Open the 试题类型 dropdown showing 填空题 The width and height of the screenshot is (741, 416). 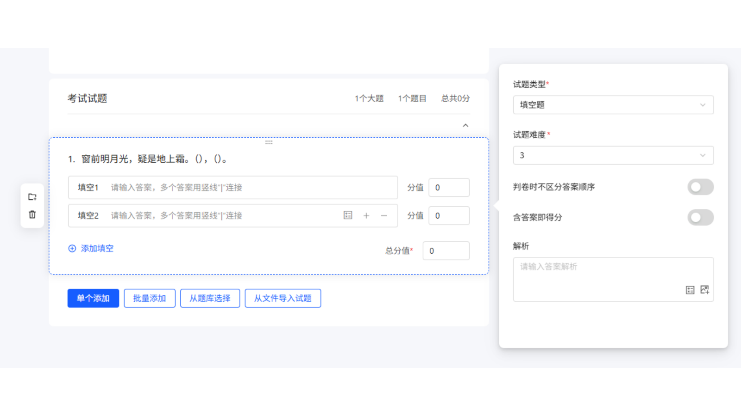click(613, 105)
